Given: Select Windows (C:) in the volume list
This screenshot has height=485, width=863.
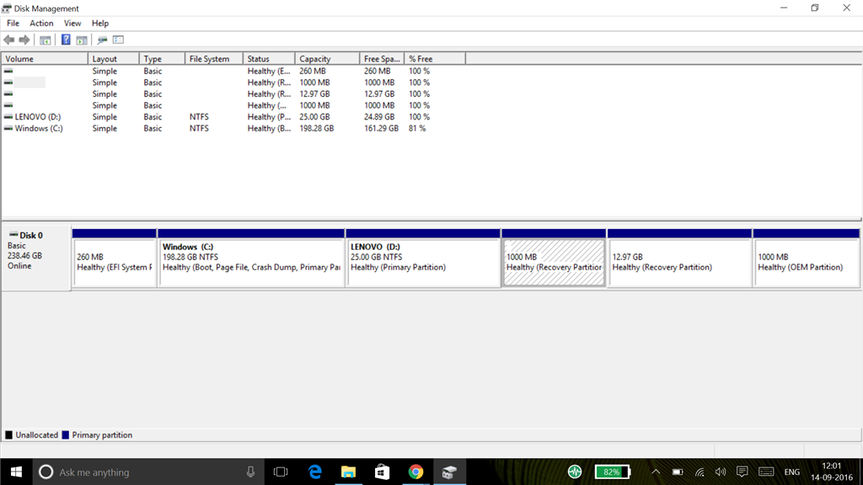Looking at the screenshot, I should 39,128.
